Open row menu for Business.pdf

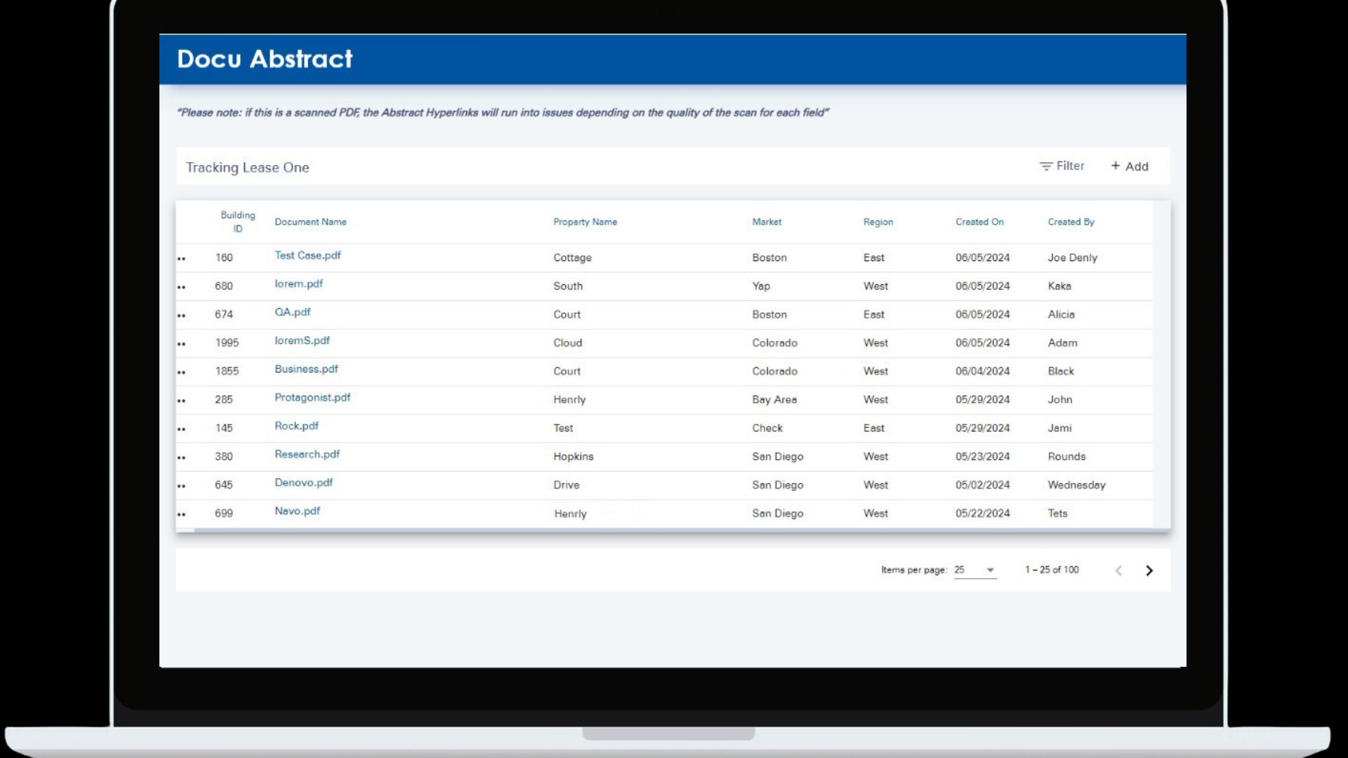click(x=182, y=372)
